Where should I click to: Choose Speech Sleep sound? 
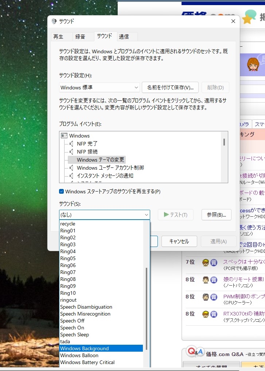point(101,335)
